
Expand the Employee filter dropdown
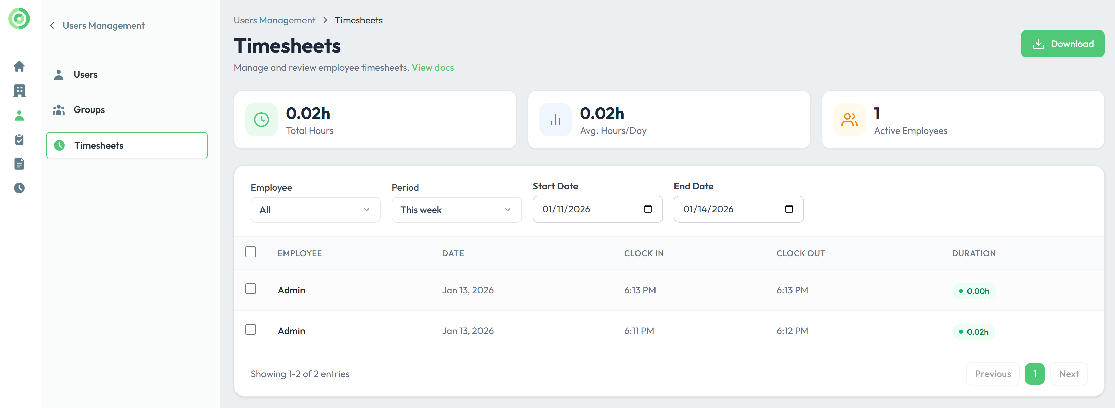click(x=315, y=210)
